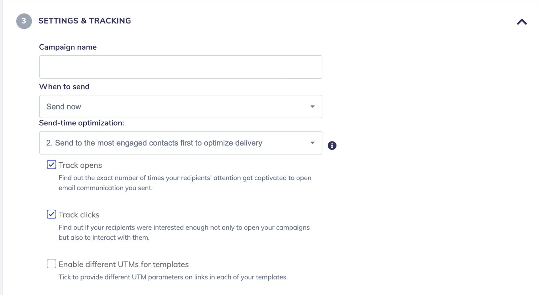Click 'Enable different UTMs for templates' label text

(x=124, y=264)
